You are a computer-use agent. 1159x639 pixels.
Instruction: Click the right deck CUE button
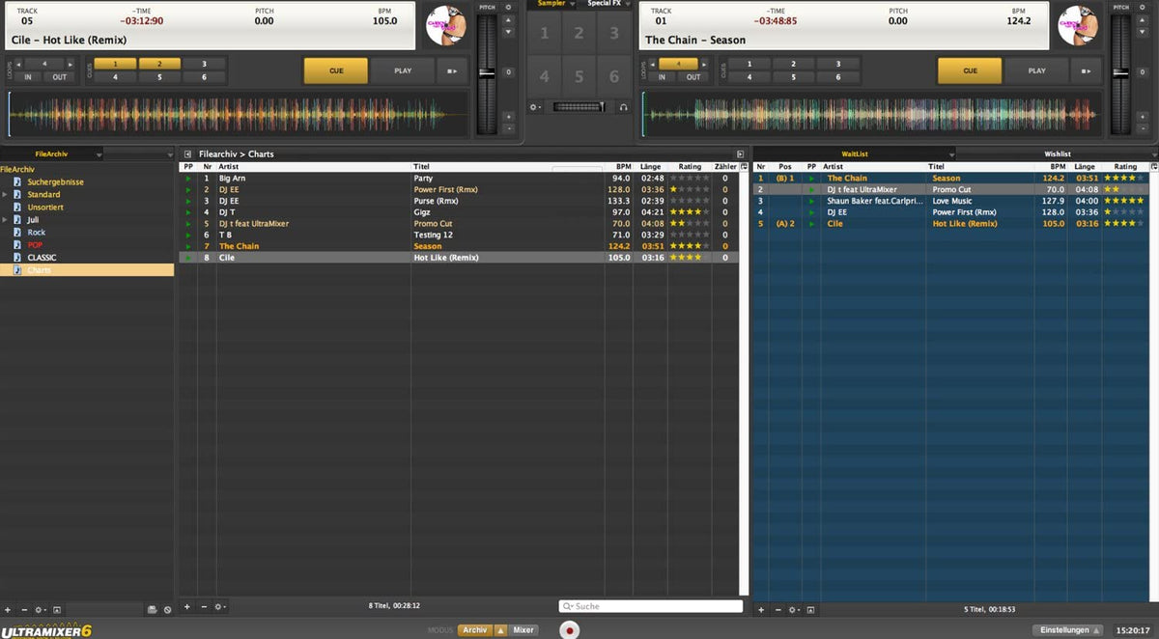(970, 70)
